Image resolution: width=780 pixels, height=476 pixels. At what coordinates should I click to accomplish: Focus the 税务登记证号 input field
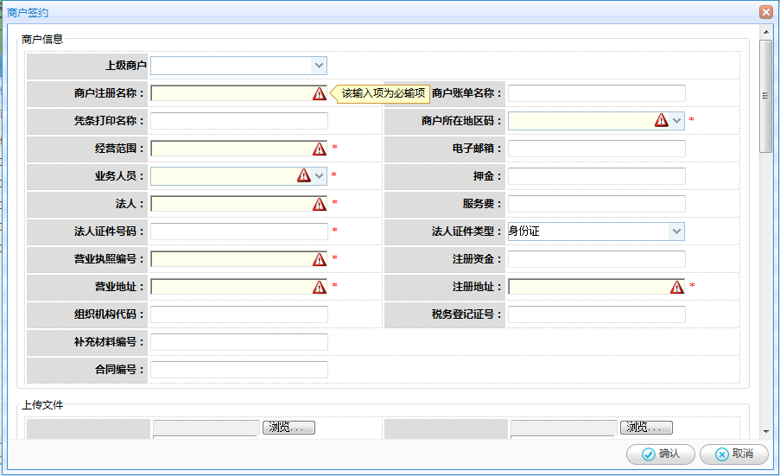point(596,314)
